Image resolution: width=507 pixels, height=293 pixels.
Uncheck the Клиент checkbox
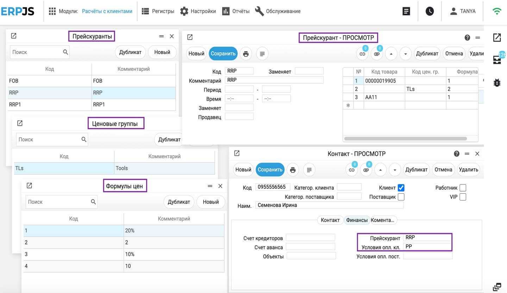point(401,188)
